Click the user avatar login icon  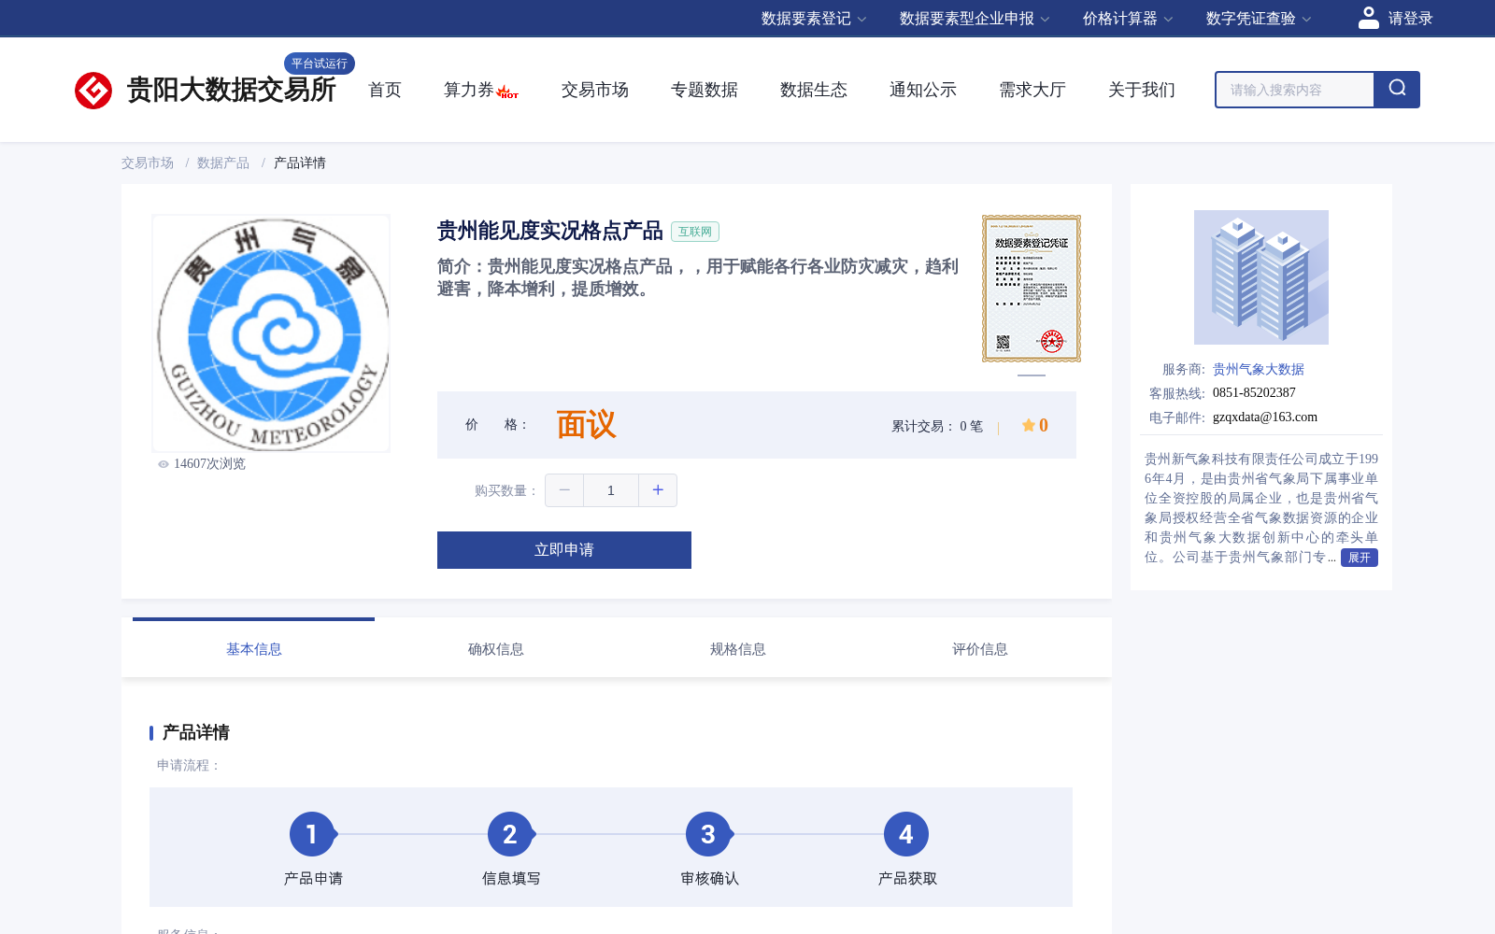pyautogui.click(x=1368, y=18)
